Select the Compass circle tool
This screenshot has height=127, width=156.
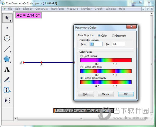[x=7, y=38]
